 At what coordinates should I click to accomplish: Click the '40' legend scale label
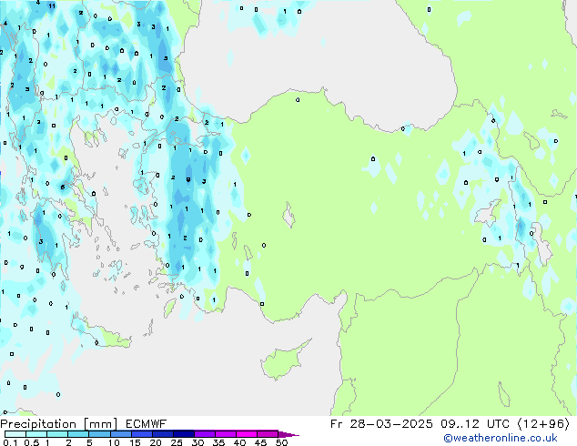pos(239,442)
